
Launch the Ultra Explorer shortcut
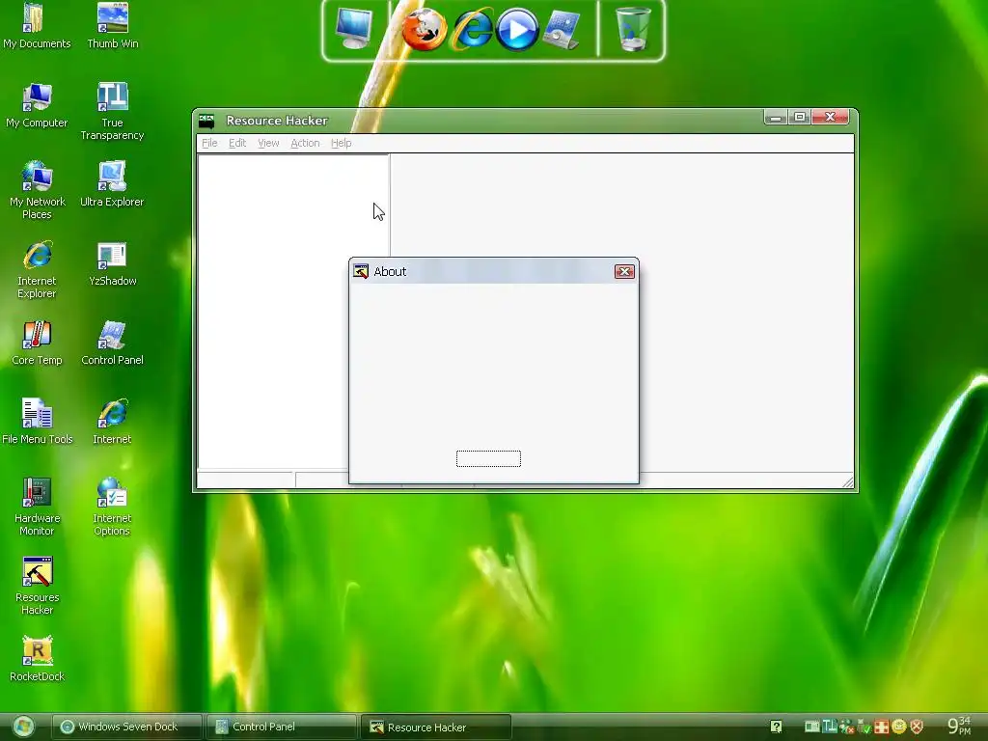coord(112,184)
